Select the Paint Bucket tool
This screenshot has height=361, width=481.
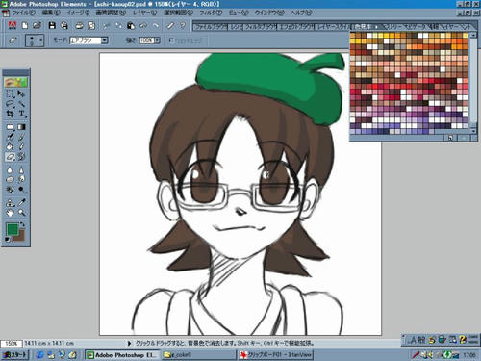10,147
